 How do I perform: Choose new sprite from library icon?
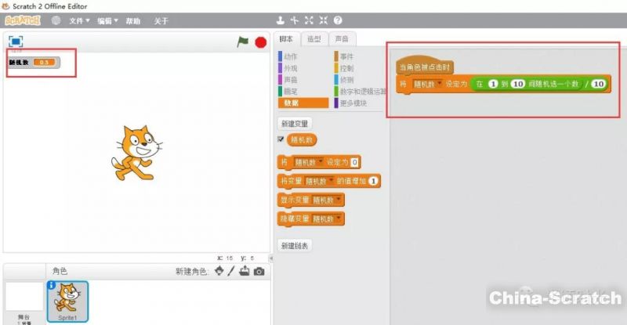click(x=219, y=271)
